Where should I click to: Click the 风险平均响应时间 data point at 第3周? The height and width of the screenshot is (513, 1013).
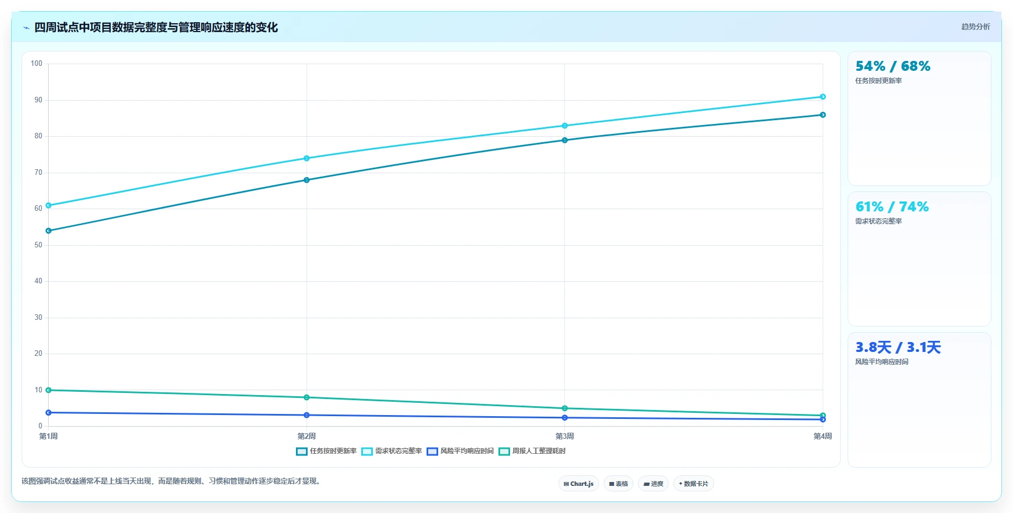(x=565, y=418)
